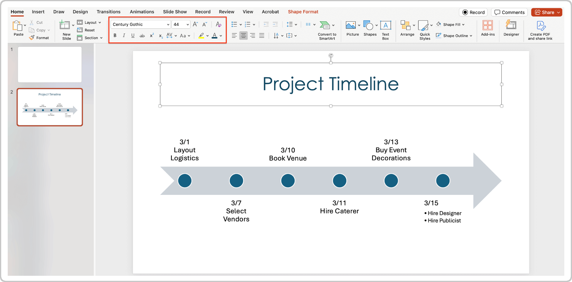Image resolution: width=572 pixels, height=282 pixels.
Task: Open the font size dropdown
Action: coord(188,24)
